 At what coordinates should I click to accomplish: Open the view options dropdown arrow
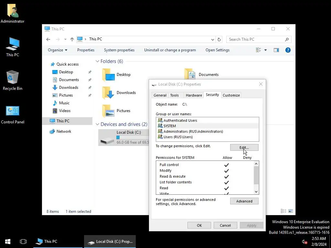tap(265, 50)
